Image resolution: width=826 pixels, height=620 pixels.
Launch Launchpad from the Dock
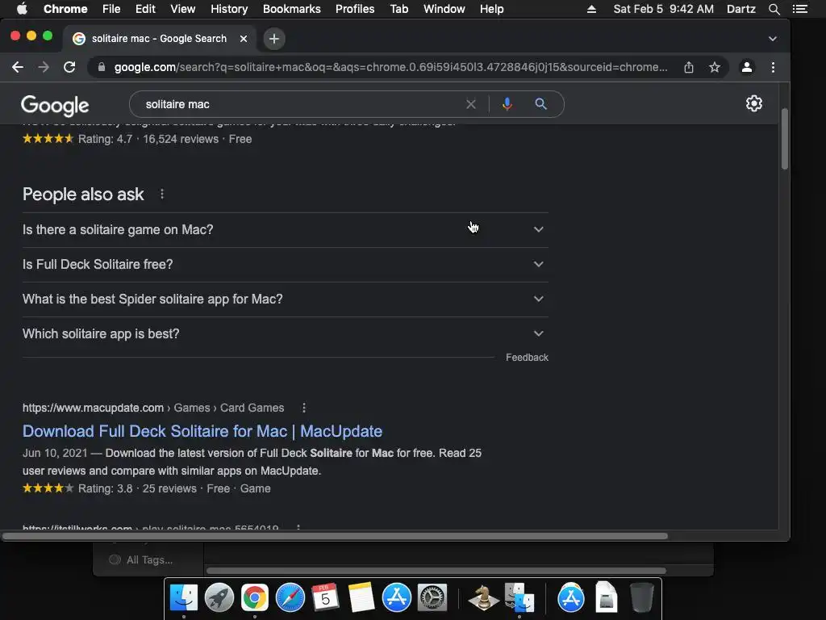coord(219,598)
